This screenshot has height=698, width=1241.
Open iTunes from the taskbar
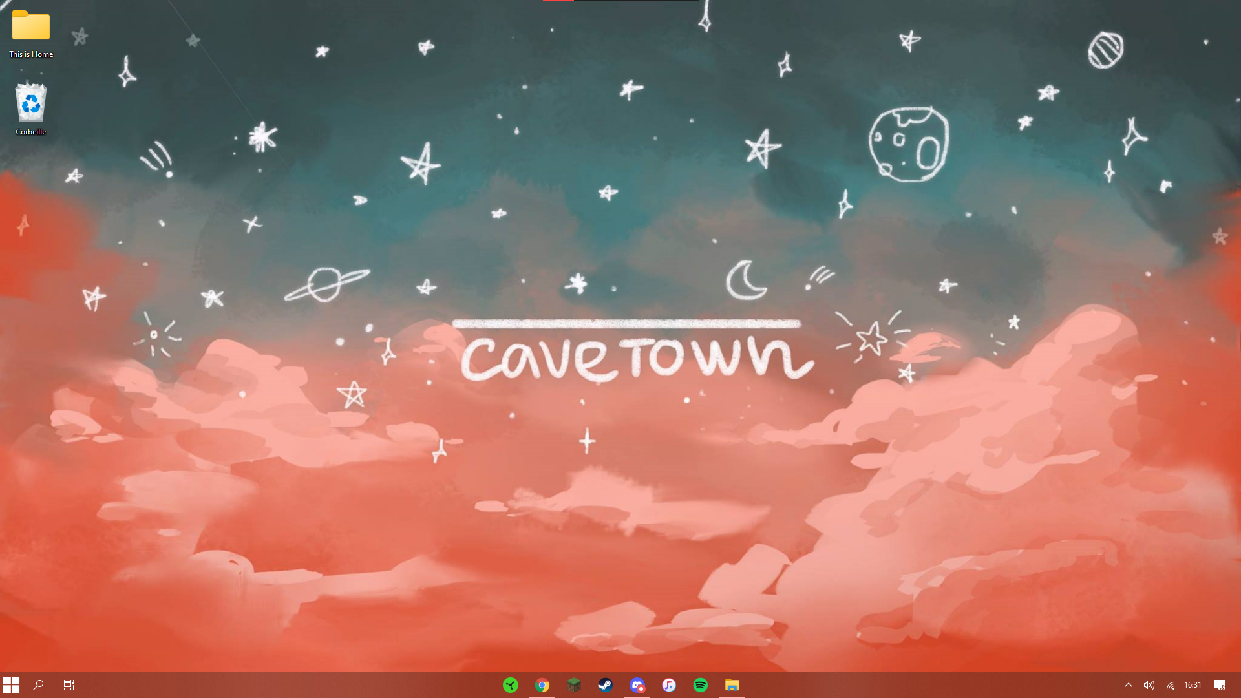669,685
